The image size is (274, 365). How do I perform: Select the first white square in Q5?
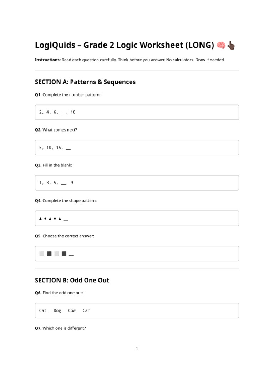(42, 253)
